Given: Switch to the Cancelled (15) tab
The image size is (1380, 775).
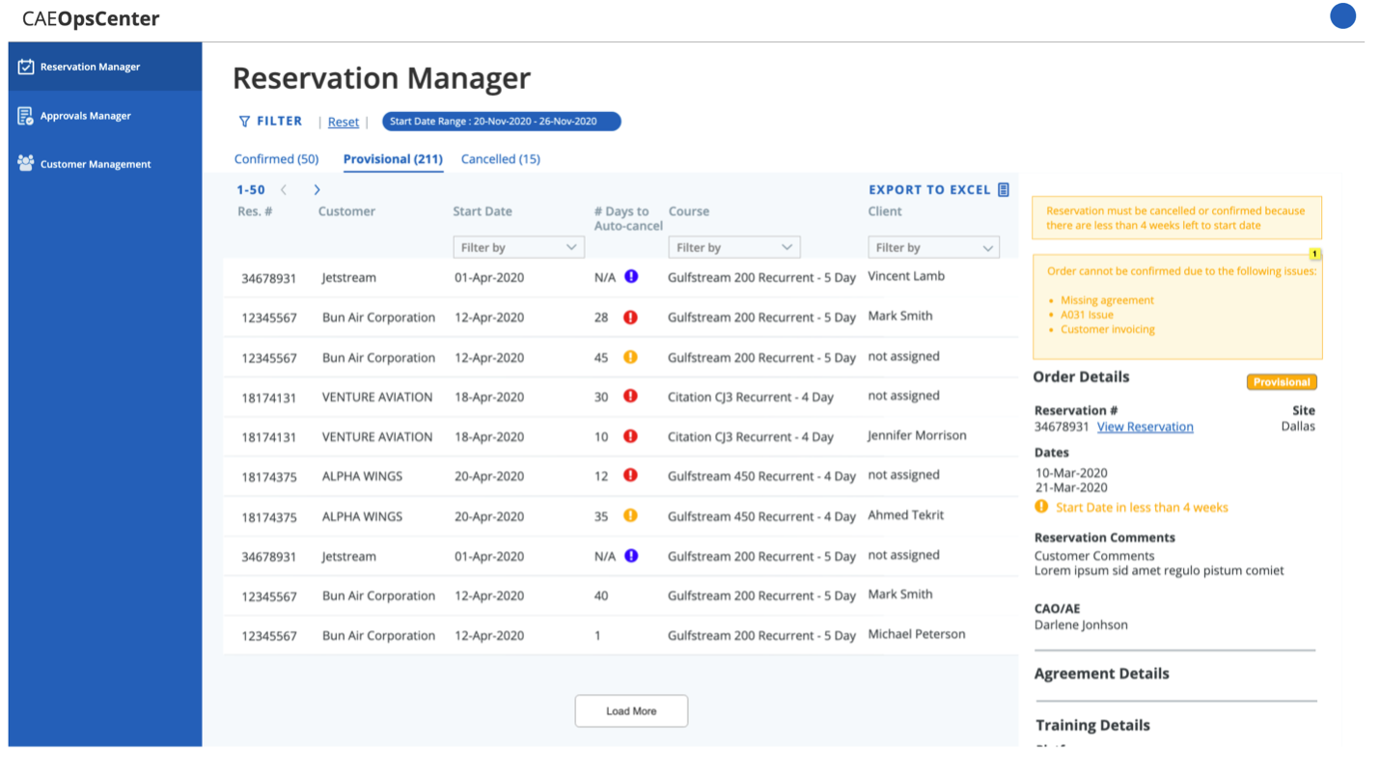Looking at the screenshot, I should pyautogui.click(x=500, y=159).
